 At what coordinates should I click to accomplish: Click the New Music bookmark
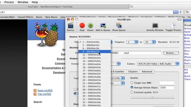51,17
